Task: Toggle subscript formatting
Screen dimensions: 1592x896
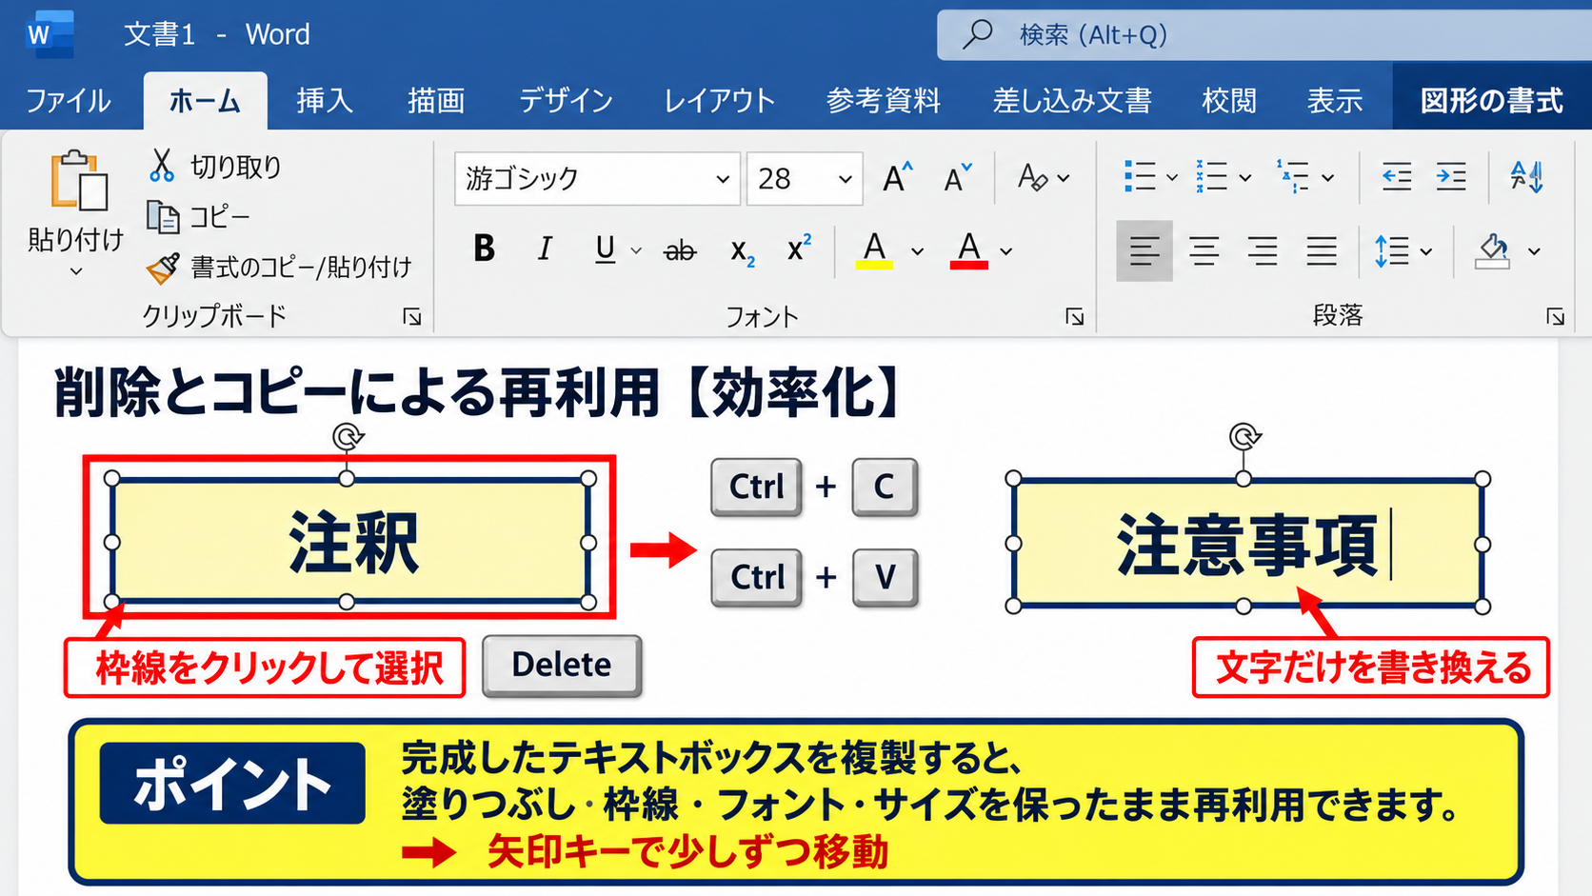Action: point(743,251)
